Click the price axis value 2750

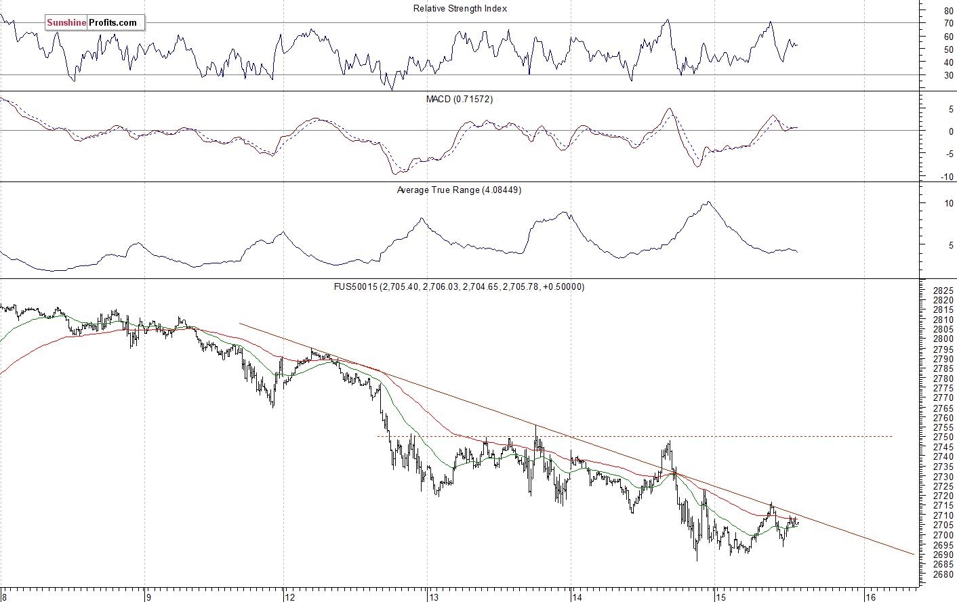pos(943,437)
